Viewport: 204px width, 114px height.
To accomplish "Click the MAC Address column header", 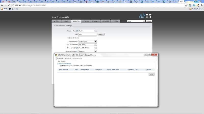I will click(x=63, y=69).
